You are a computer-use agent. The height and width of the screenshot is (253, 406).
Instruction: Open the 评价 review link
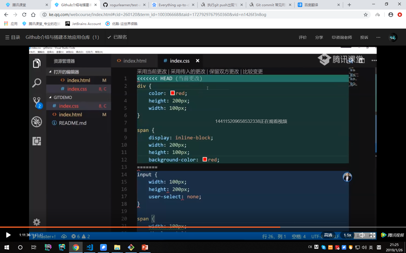pyautogui.click(x=303, y=37)
